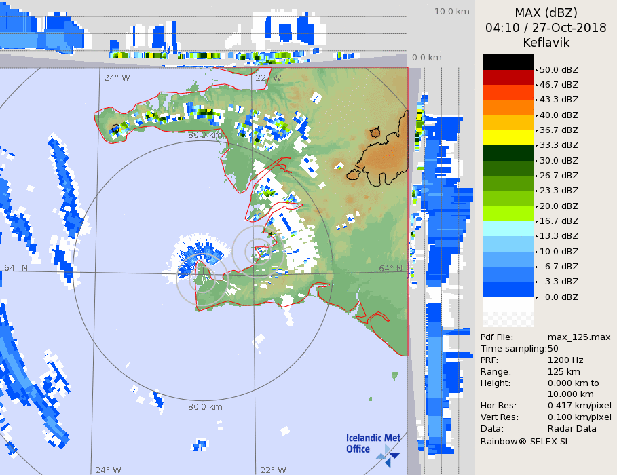Click the arrow marker beside 0.0 dBZ
Image resolution: width=617 pixels, height=475 pixels.
[x=536, y=297]
